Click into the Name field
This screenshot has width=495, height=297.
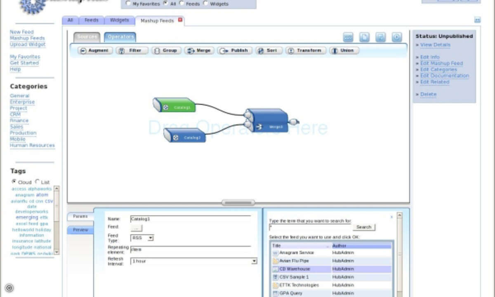coord(190,219)
